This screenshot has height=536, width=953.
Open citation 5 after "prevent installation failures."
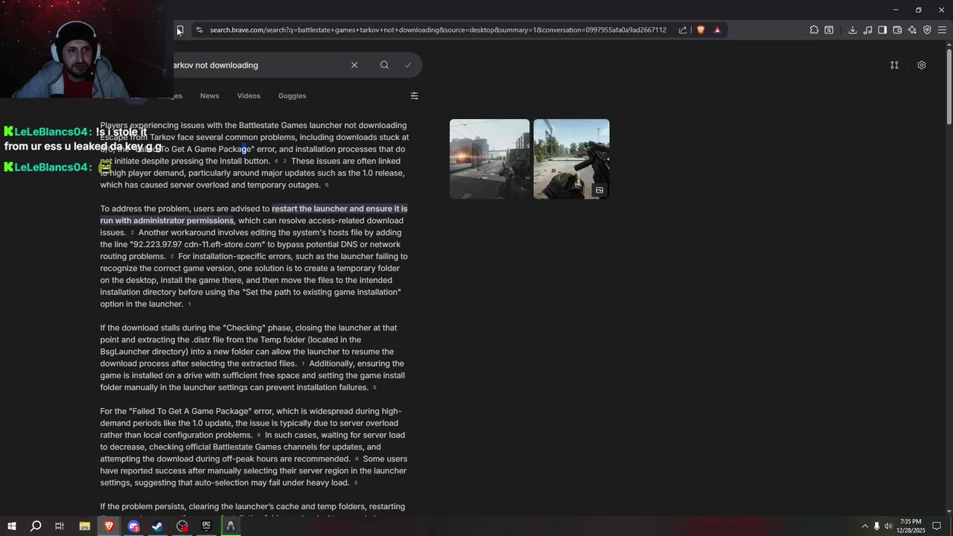click(x=374, y=388)
